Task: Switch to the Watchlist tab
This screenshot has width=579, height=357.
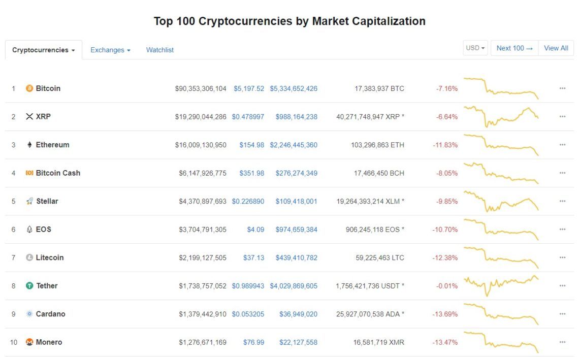Action: pos(160,50)
